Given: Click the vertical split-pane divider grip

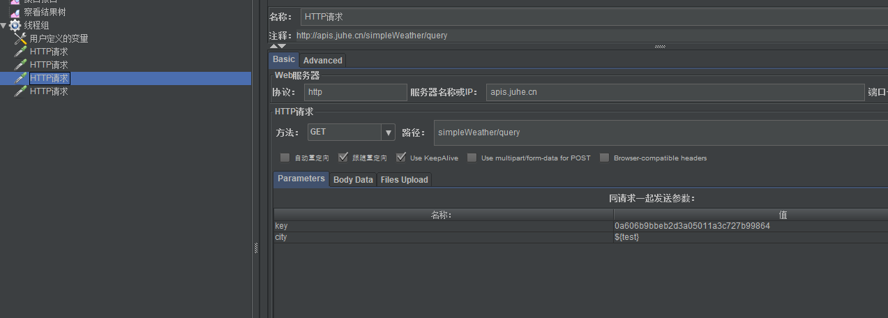Looking at the screenshot, I should tap(255, 248).
